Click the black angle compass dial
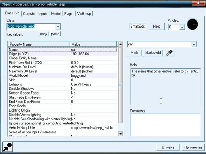Image resolution: width=206 pixels, height=154 pixels. 192,24
